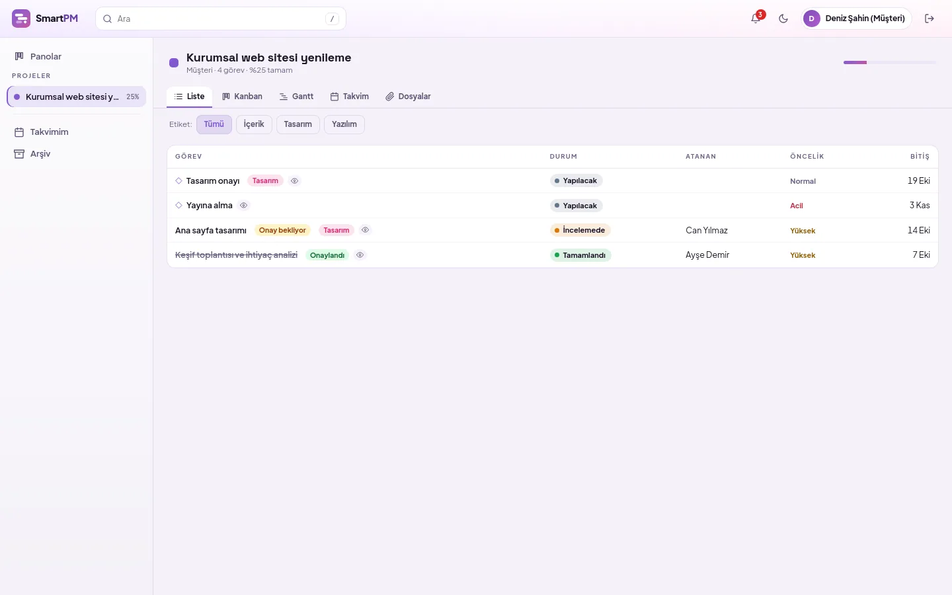
Task: Click Yapılacak status of Tasarım onayı
Action: (576, 180)
